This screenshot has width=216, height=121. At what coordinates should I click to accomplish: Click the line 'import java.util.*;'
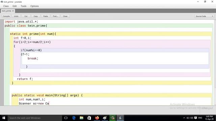click(x=21, y=22)
